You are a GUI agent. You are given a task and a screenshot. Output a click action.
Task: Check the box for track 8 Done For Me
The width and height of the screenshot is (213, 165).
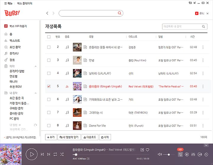[x=49, y=125]
